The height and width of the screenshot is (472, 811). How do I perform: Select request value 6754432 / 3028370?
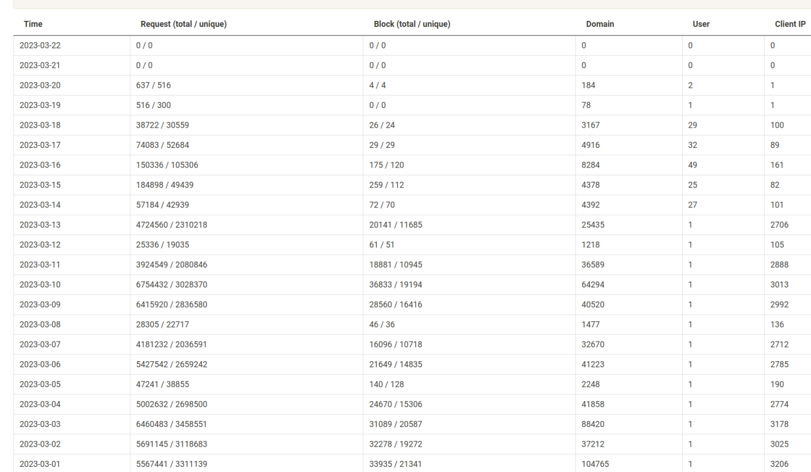[x=171, y=285]
